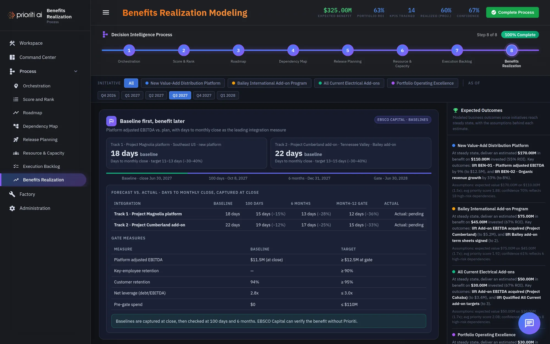
Task: Click the Complete Process button
Action: point(512,12)
